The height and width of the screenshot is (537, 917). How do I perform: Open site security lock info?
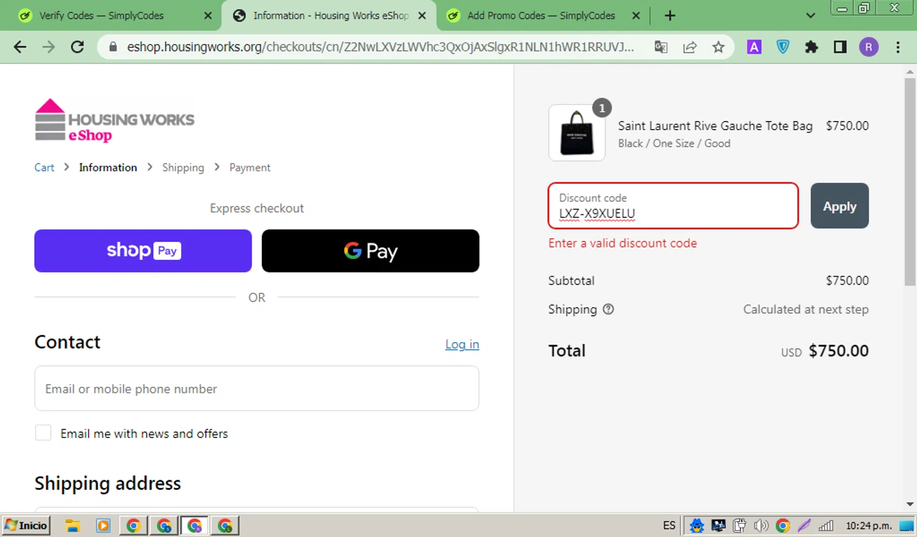click(x=112, y=47)
